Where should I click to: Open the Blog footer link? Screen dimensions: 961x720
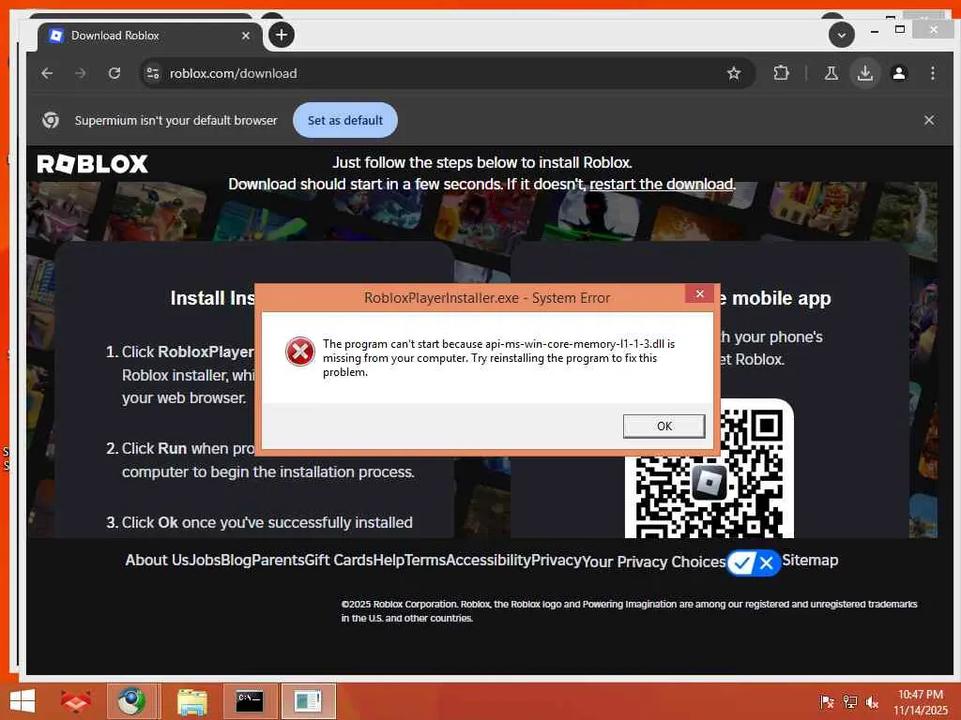[x=236, y=561]
